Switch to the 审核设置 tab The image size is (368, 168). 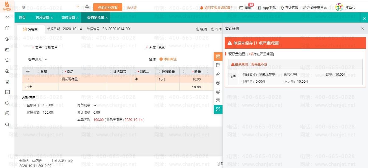click(68, 17)
